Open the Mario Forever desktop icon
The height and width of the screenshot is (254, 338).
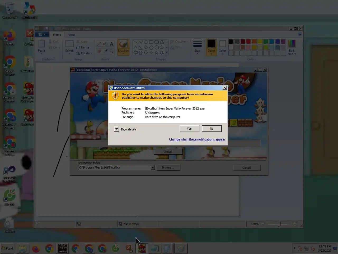(27, 117)
